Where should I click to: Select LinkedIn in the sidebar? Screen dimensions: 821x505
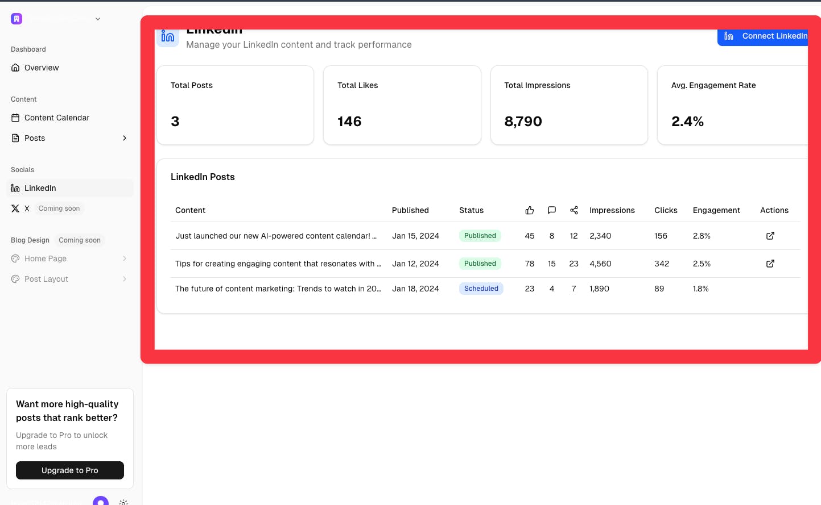coord(70,188)
